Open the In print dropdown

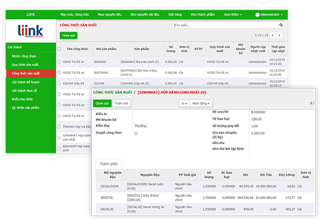[x=184, y=103]
